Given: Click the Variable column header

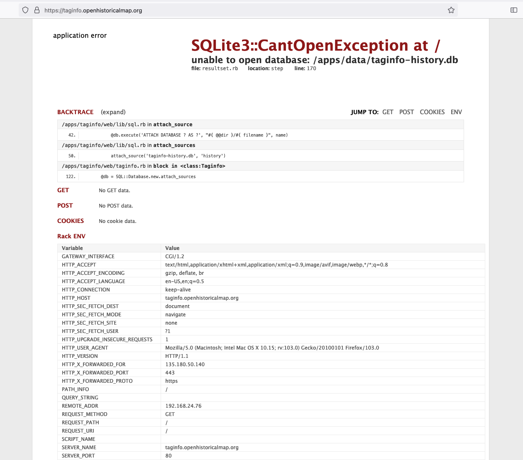Looking at the screenshot, I should [x=72, y=248].
